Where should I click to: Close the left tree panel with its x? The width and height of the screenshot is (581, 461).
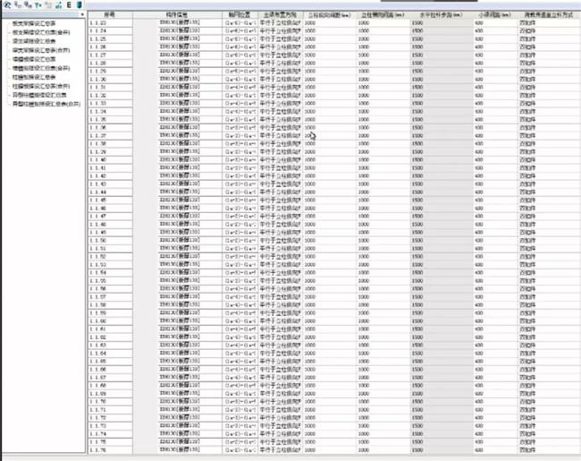point(82,14)
